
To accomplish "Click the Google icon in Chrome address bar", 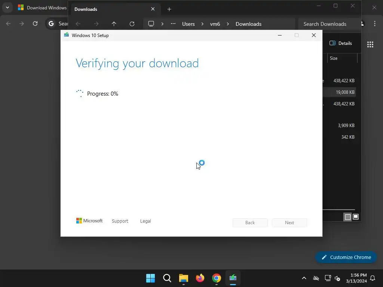I will 51,24.
